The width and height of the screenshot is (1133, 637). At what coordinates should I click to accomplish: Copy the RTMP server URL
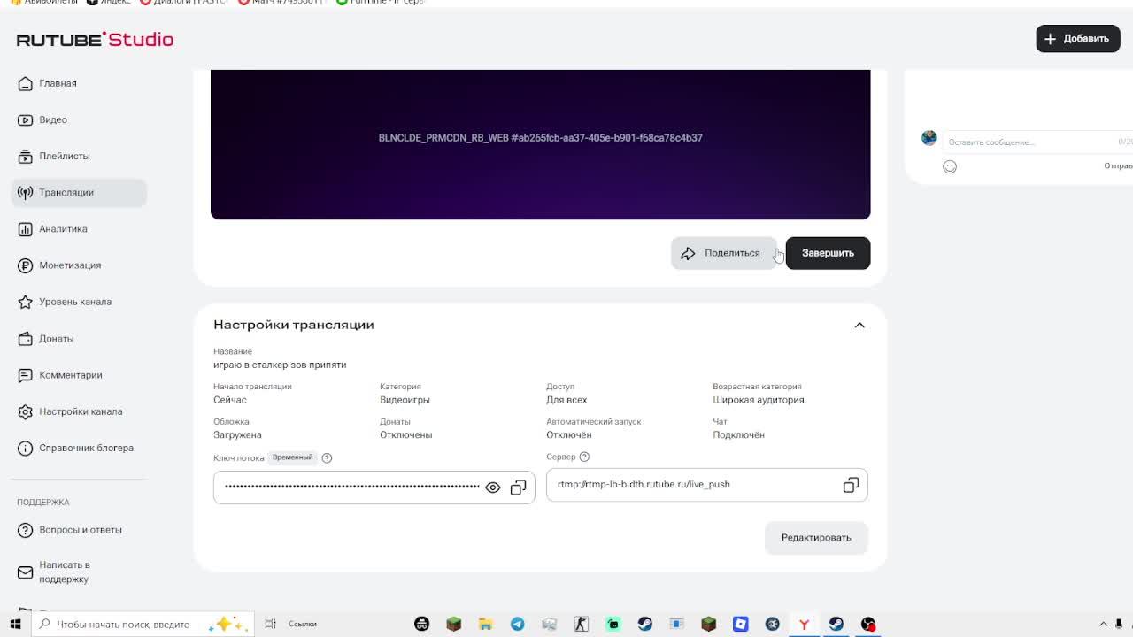click(x=851, y=485)
